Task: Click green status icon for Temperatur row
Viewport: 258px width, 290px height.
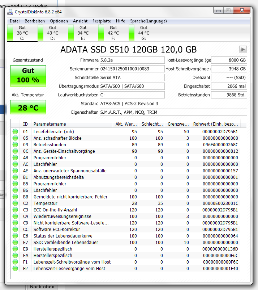Action: 15,203
